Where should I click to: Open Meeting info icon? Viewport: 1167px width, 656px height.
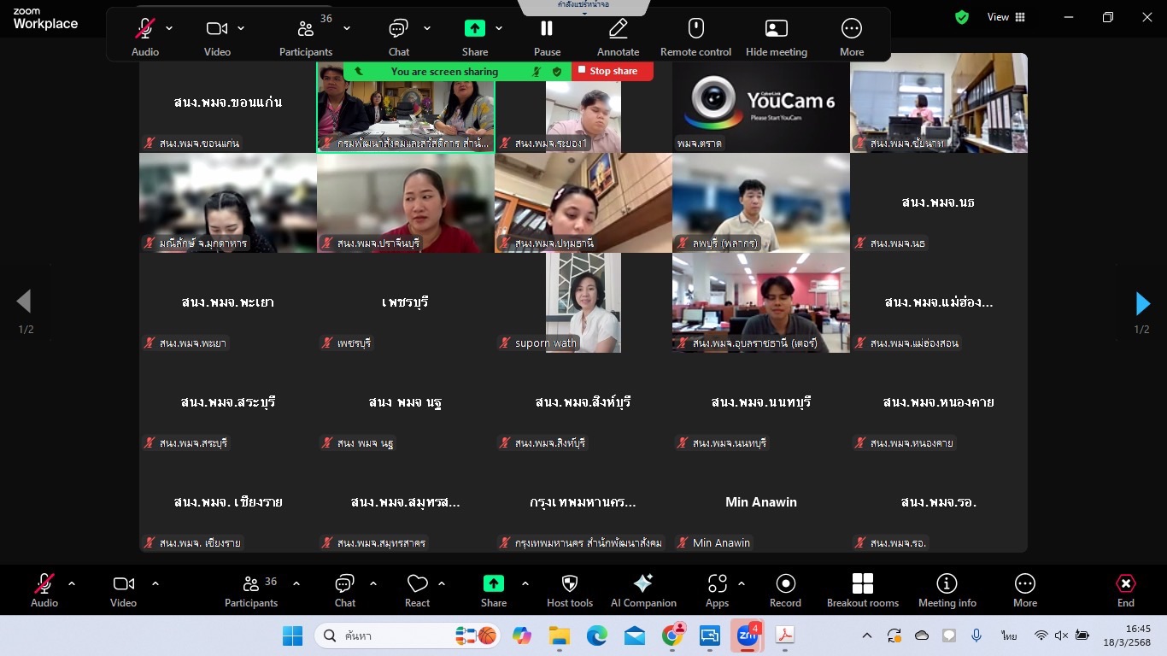947,583
